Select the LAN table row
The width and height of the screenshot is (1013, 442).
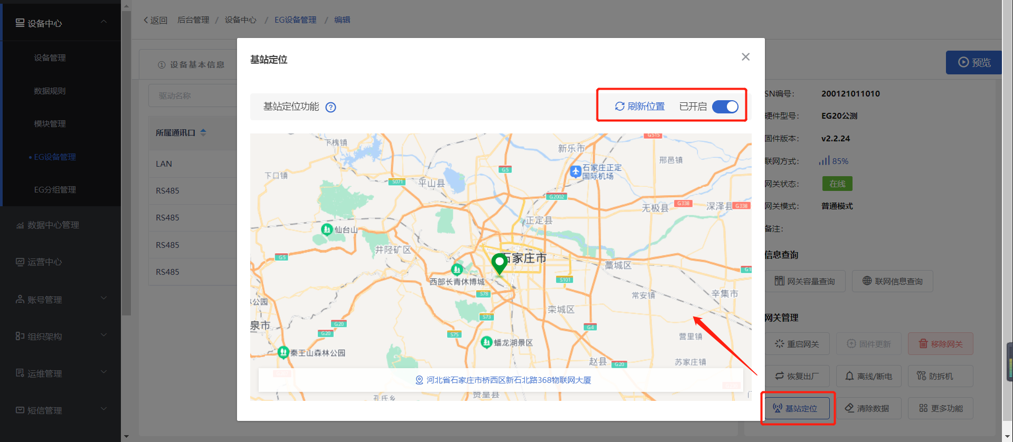(193, 164)
